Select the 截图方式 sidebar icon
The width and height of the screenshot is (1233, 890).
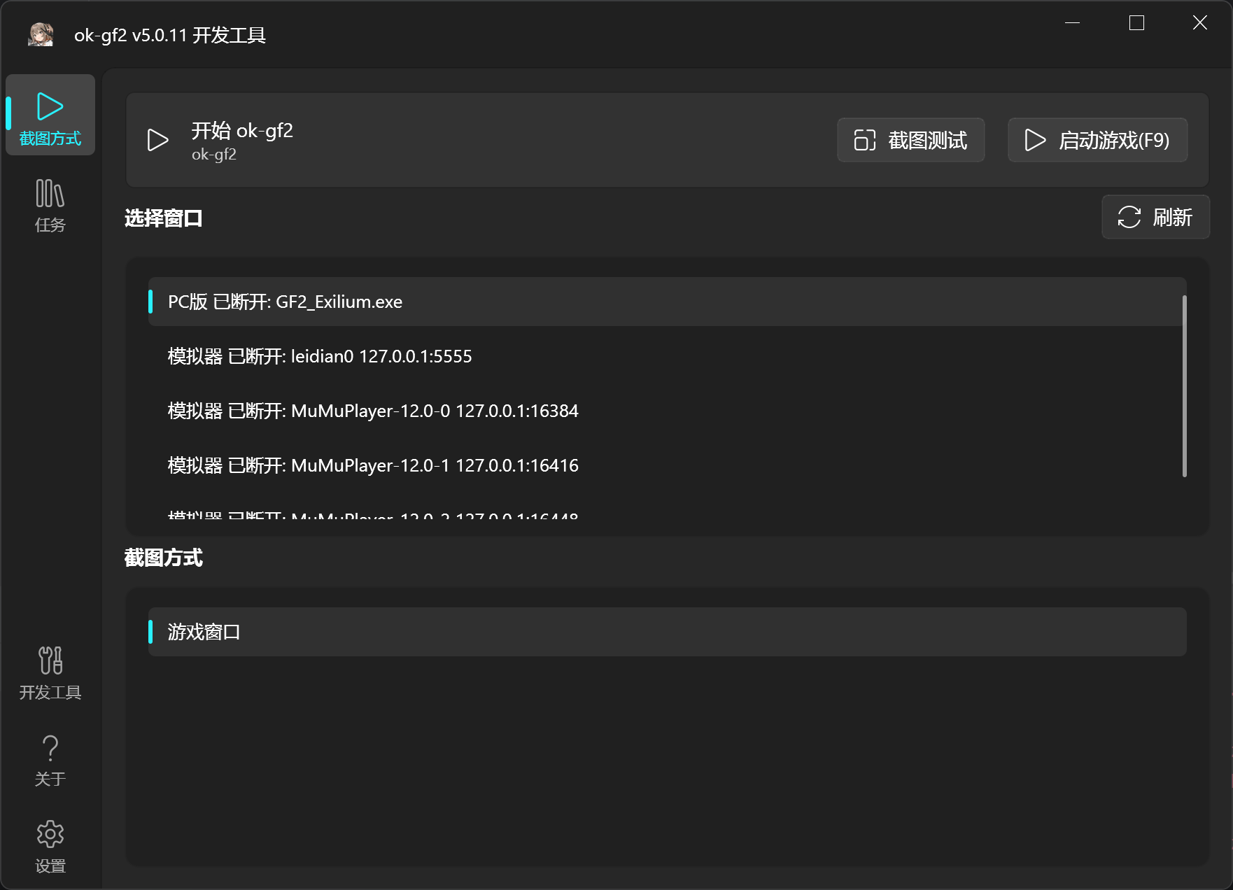50,114
